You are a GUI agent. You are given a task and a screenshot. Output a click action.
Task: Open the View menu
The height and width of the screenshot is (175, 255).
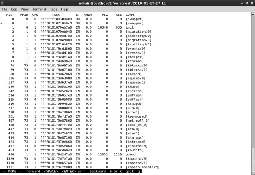pyautogui.click(x=24, y=9)
